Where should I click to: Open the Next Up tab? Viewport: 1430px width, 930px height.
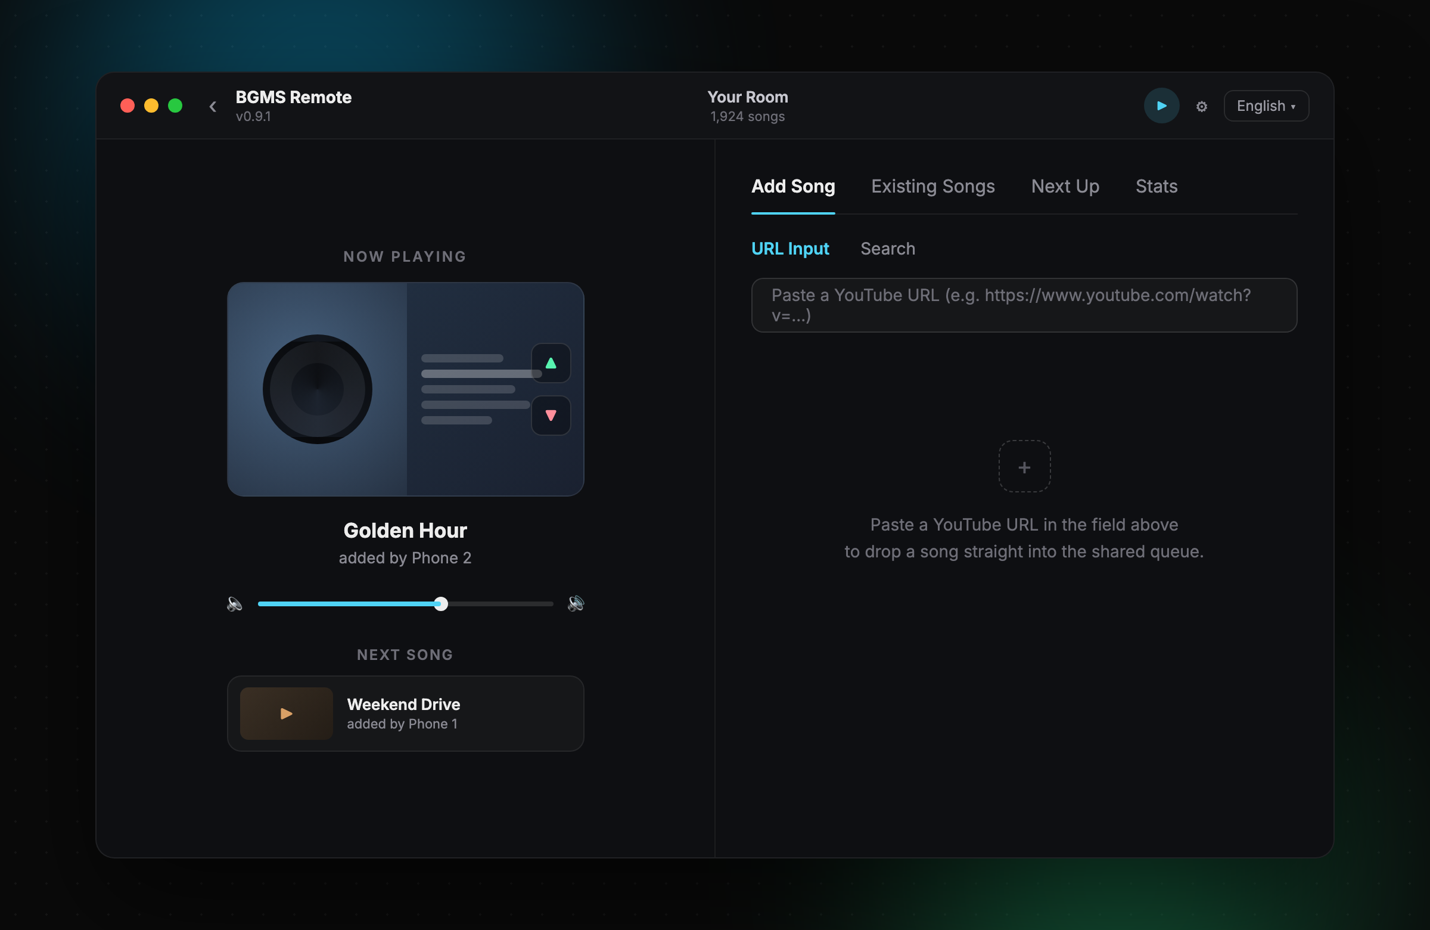pyautogui.click(x=1065, y=187)
